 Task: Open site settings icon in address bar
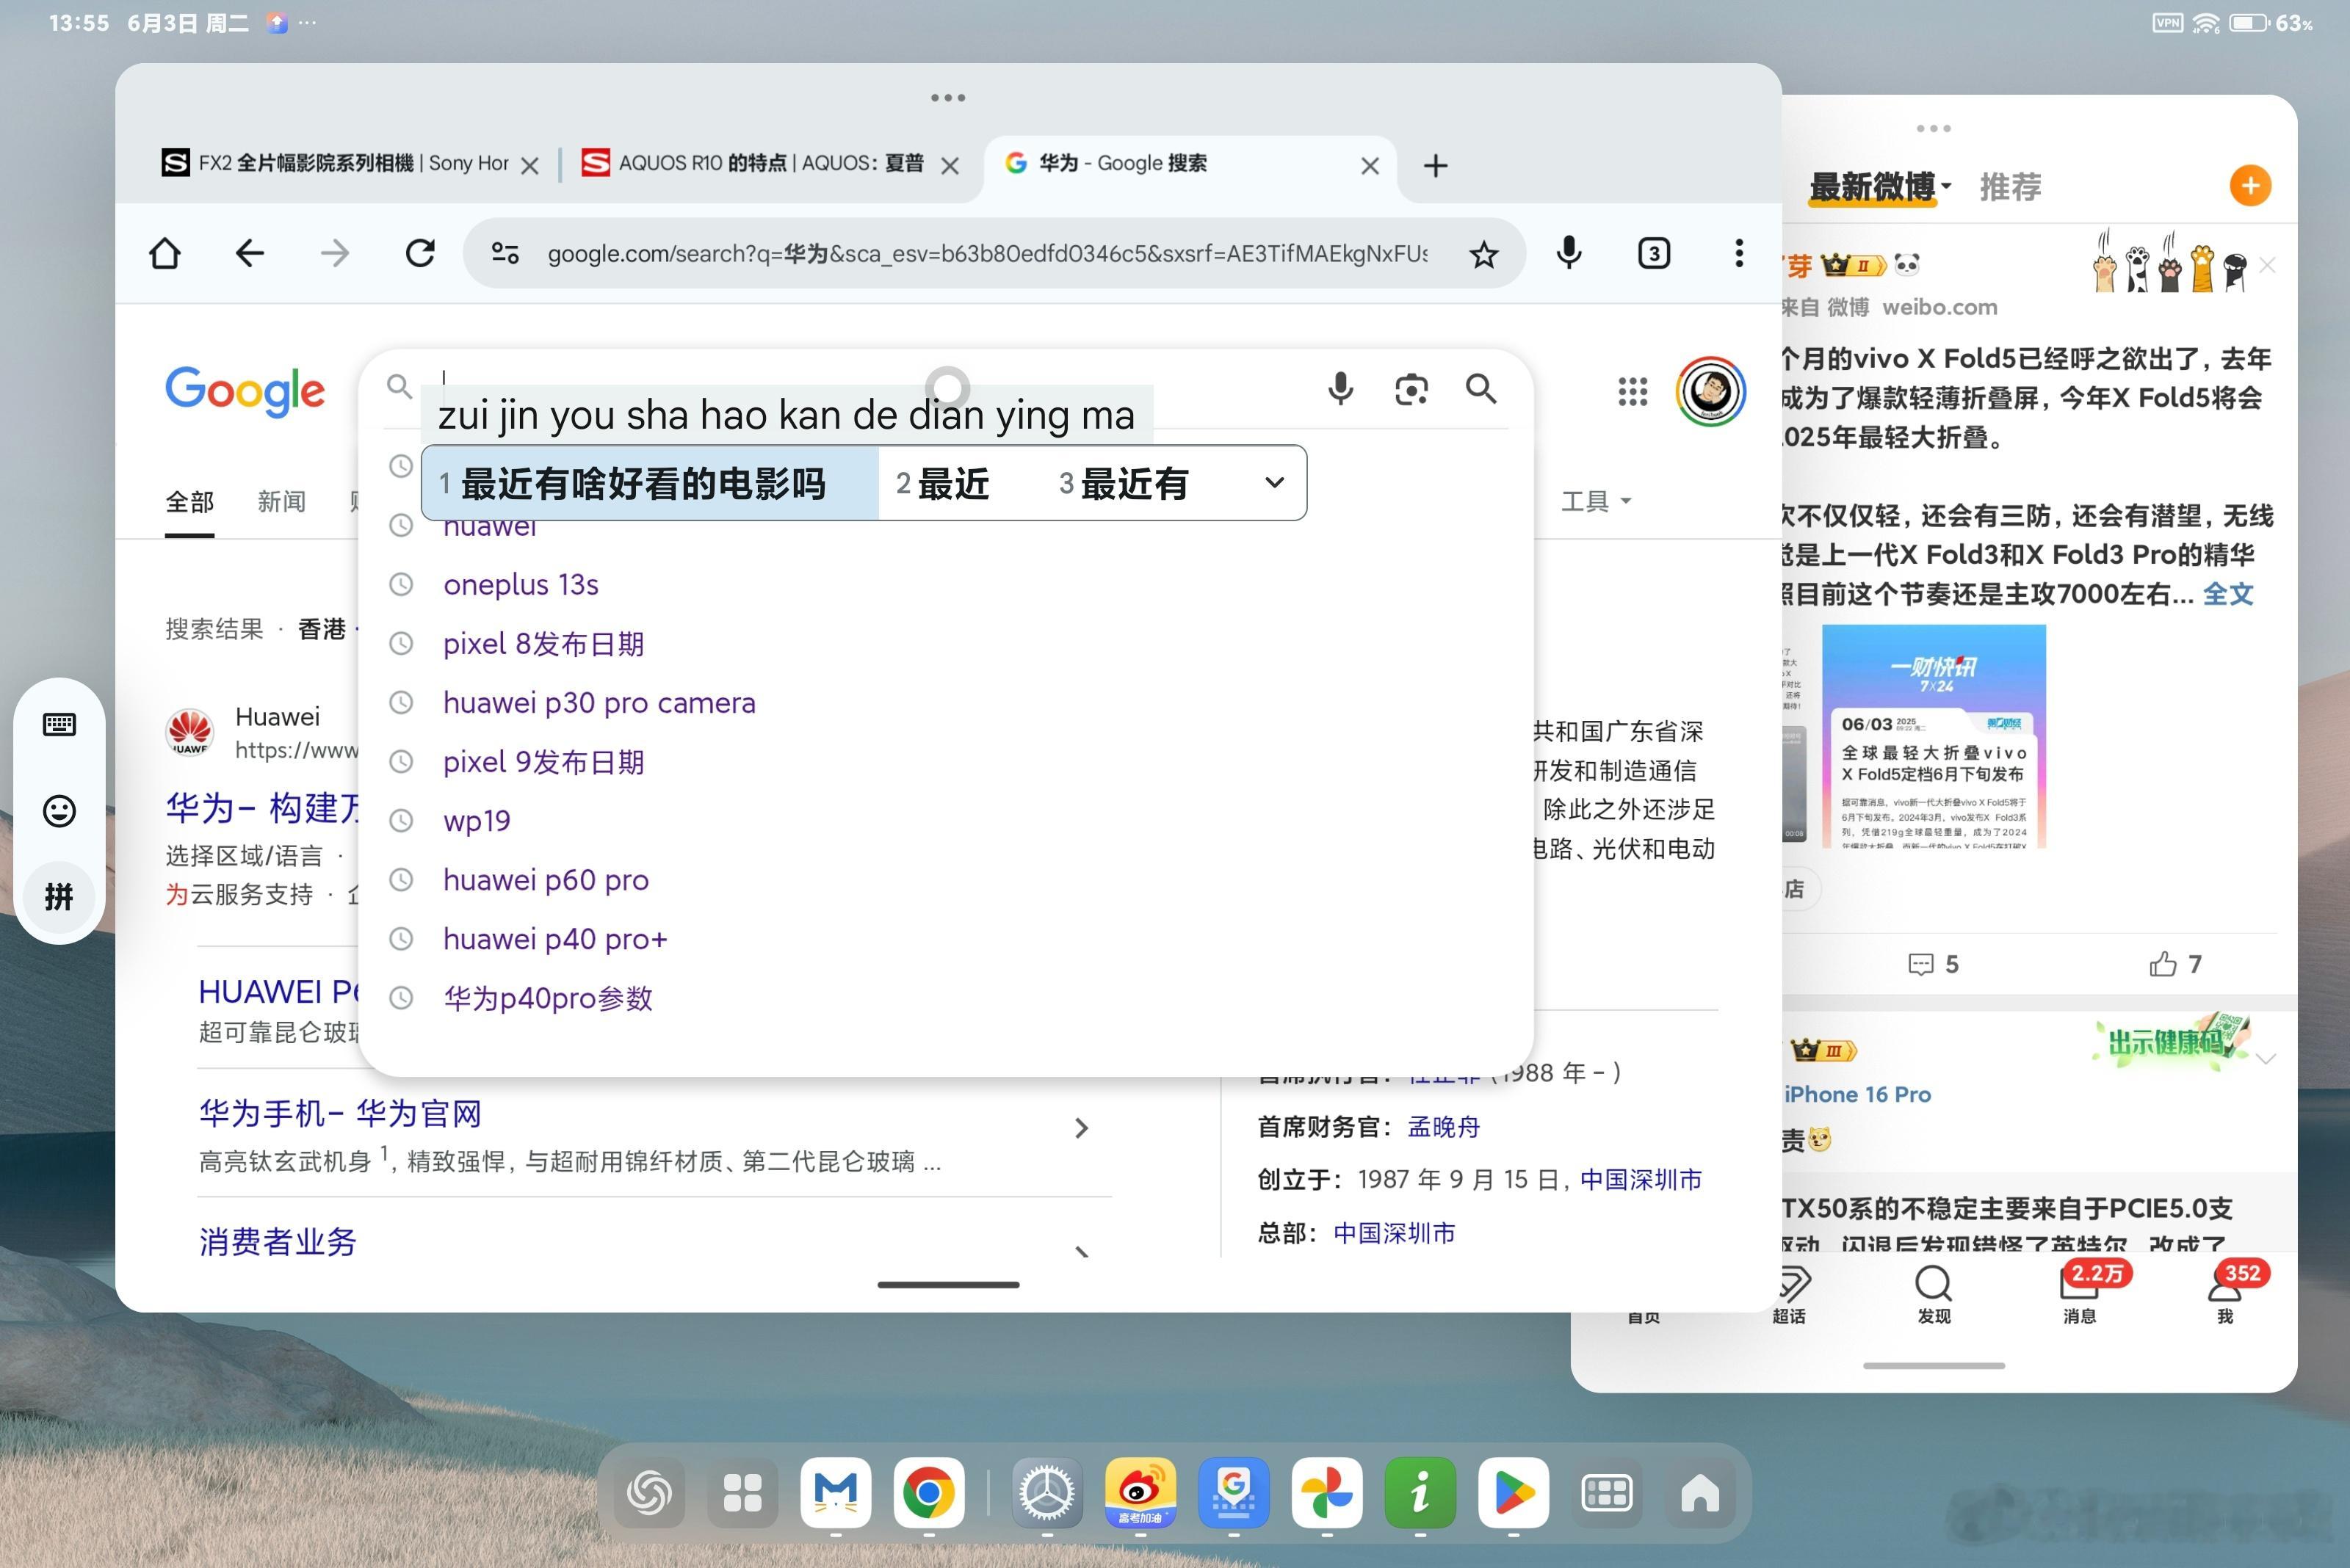coord(505,253)
